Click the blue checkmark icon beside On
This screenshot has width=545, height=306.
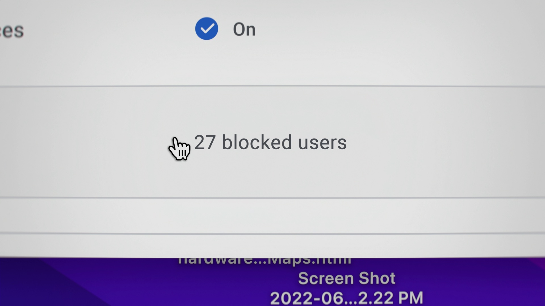207,29
